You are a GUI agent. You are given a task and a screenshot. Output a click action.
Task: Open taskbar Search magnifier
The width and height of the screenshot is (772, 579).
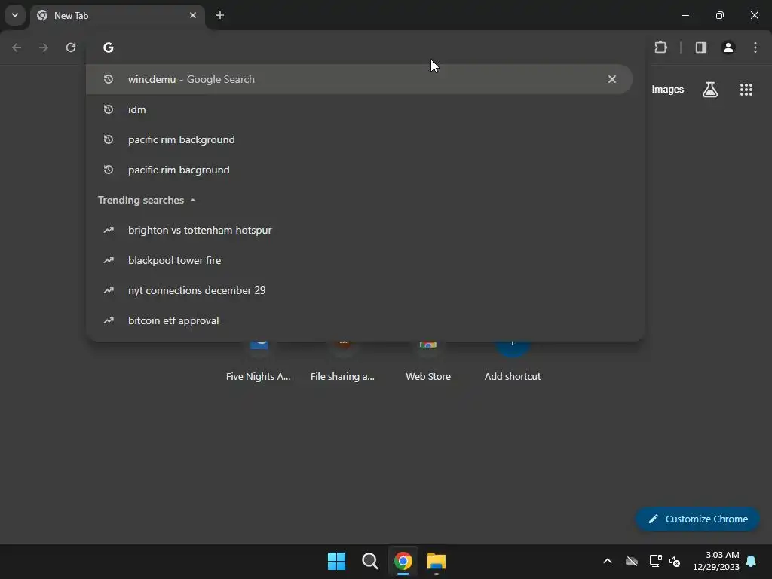pyautogui.click(x=369, y=561)
